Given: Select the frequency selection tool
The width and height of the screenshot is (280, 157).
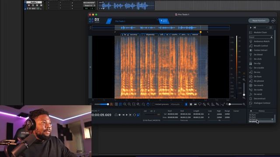Looking at the screenshot, I should click(x=195, y=104).
